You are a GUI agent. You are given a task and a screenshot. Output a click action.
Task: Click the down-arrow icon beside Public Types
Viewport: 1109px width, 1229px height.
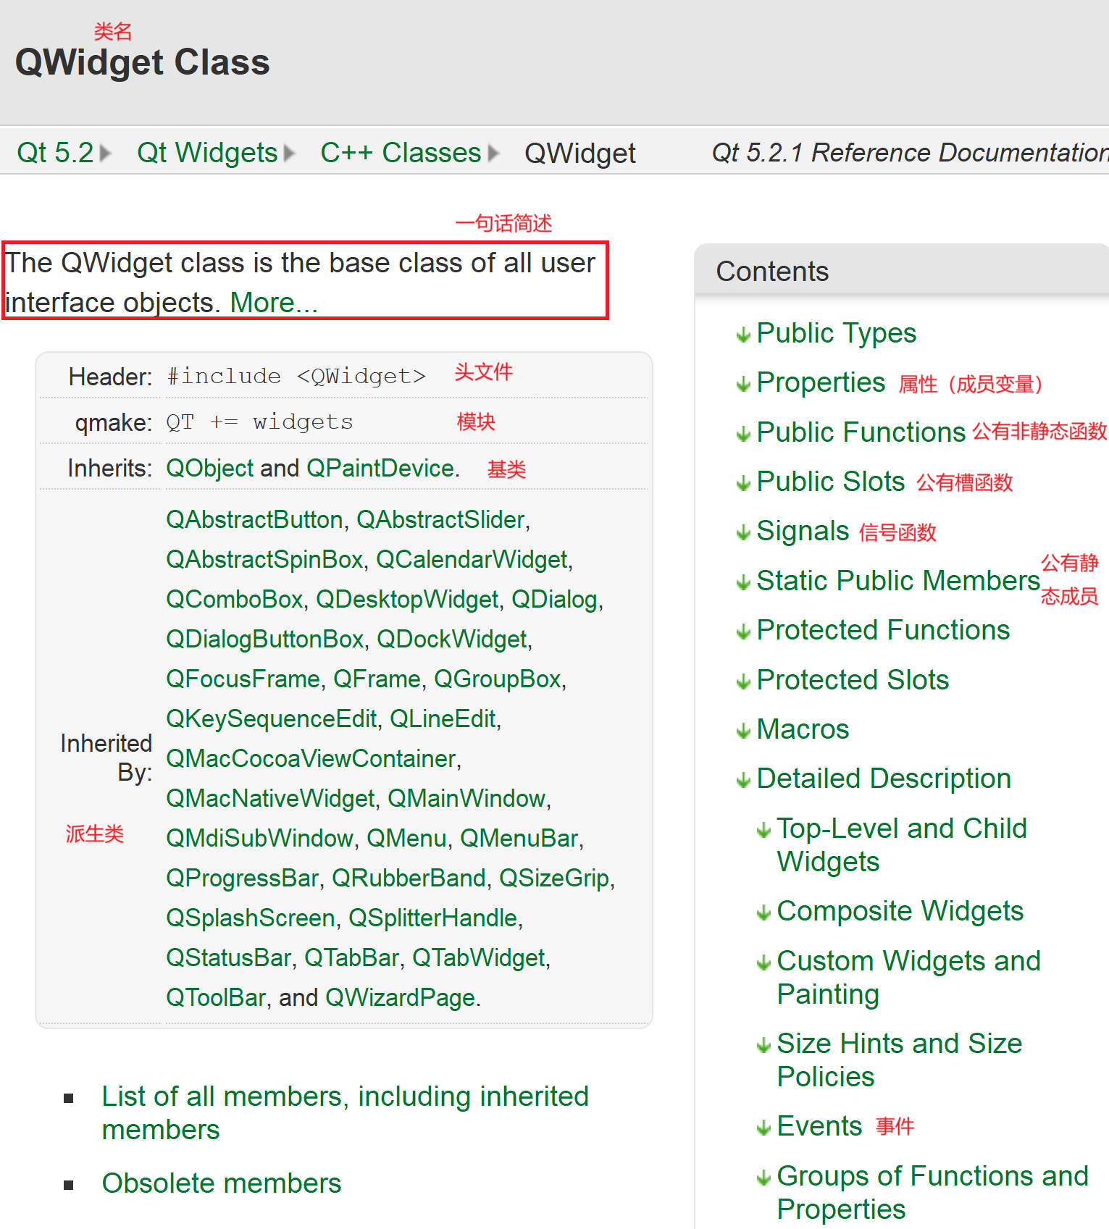[742, 335]
